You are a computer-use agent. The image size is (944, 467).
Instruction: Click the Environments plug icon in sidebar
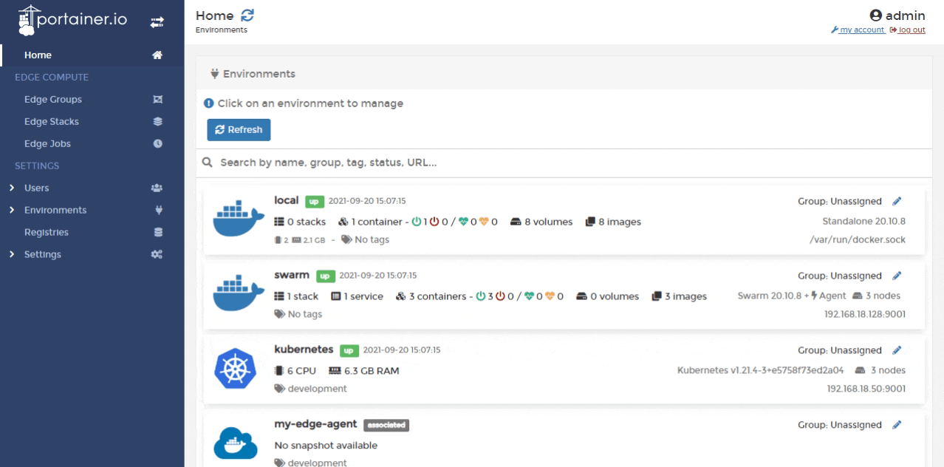pos(157,210)
